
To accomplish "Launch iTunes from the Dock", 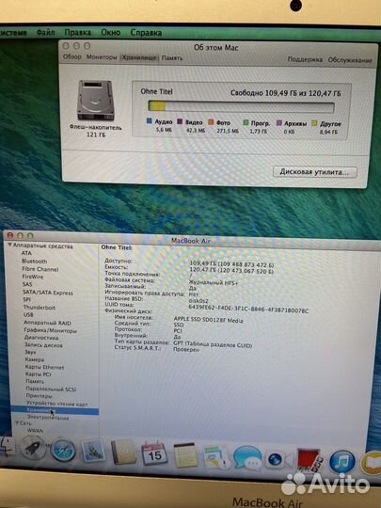I will coord(342,462).
